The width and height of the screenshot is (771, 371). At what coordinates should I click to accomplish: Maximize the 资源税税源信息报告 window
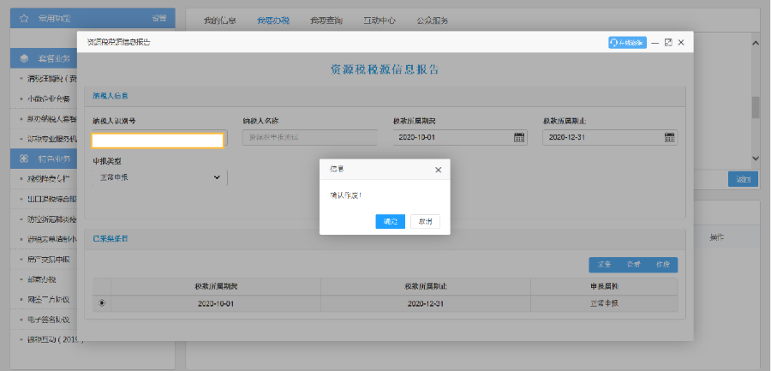coord(668,42)
